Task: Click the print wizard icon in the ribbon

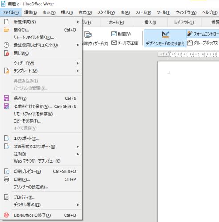Action: [88, 34]
